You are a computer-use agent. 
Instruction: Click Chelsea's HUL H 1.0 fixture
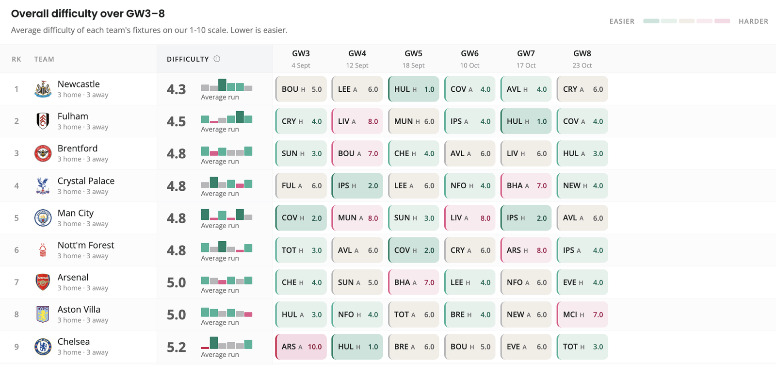(x=357, y=347)
